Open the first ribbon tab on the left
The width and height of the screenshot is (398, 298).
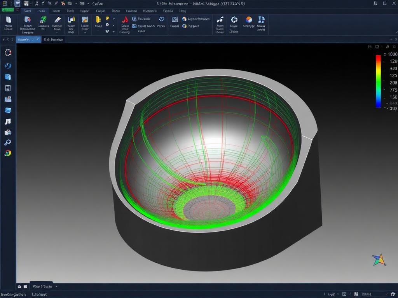[x=28, y=11]
